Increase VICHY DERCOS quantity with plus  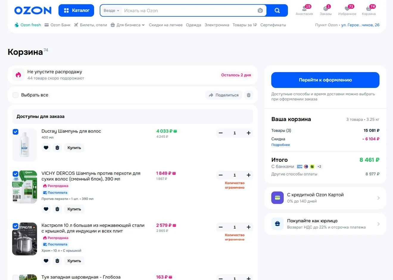249,175
